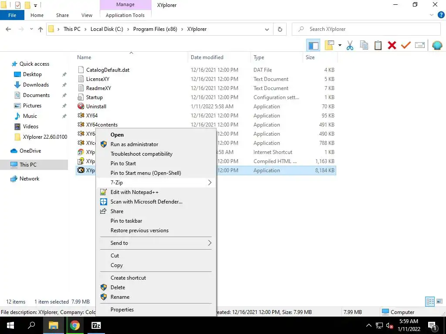The width and height of the screenshot is (446, 334).
Task: Open the File ribbon tab
Action: click(x=12, y=15)
